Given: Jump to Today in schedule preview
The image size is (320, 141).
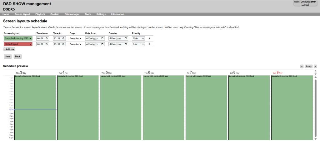Looking at the screenshot, I should (x=308, y=66).
